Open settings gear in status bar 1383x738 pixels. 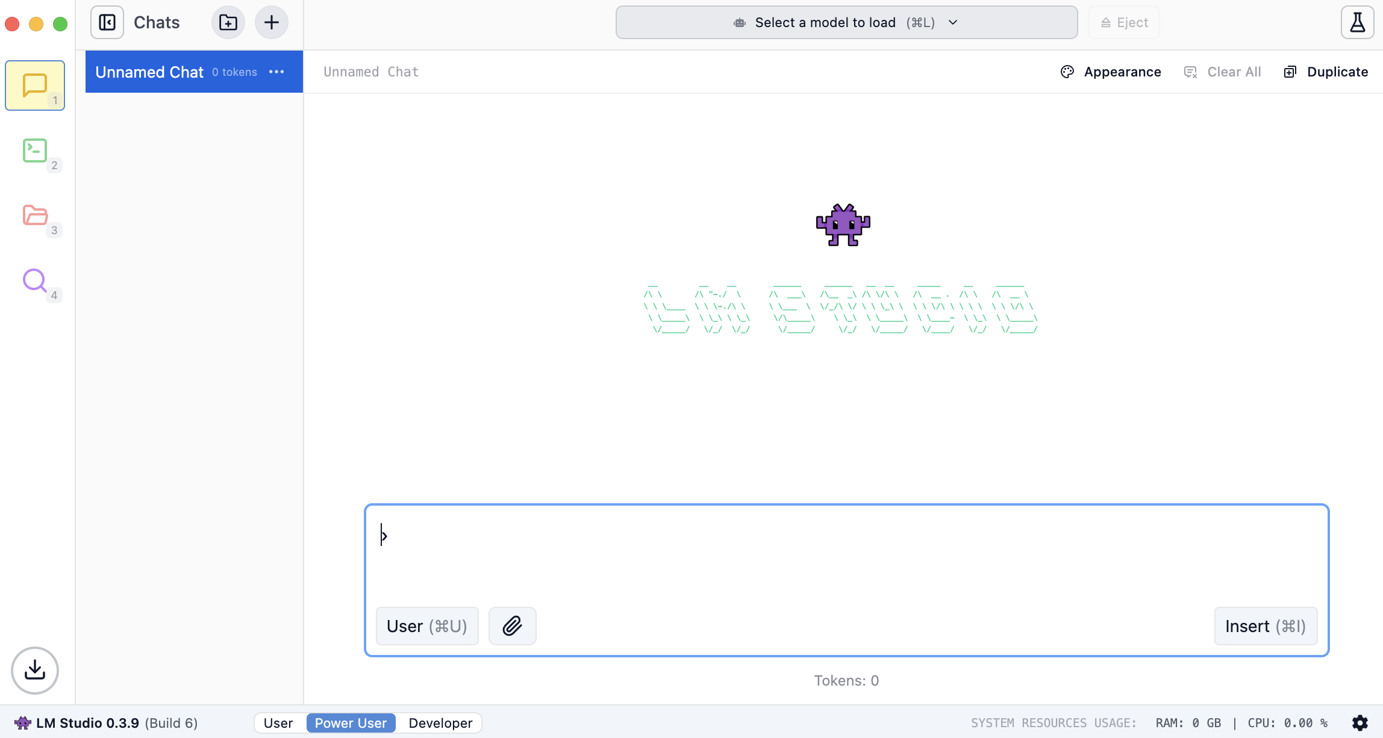point(1360,723)
